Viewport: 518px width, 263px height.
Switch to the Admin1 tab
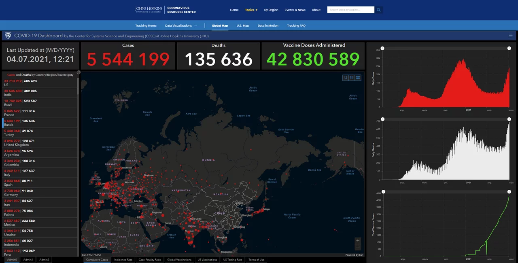click(x=28, y=260)
